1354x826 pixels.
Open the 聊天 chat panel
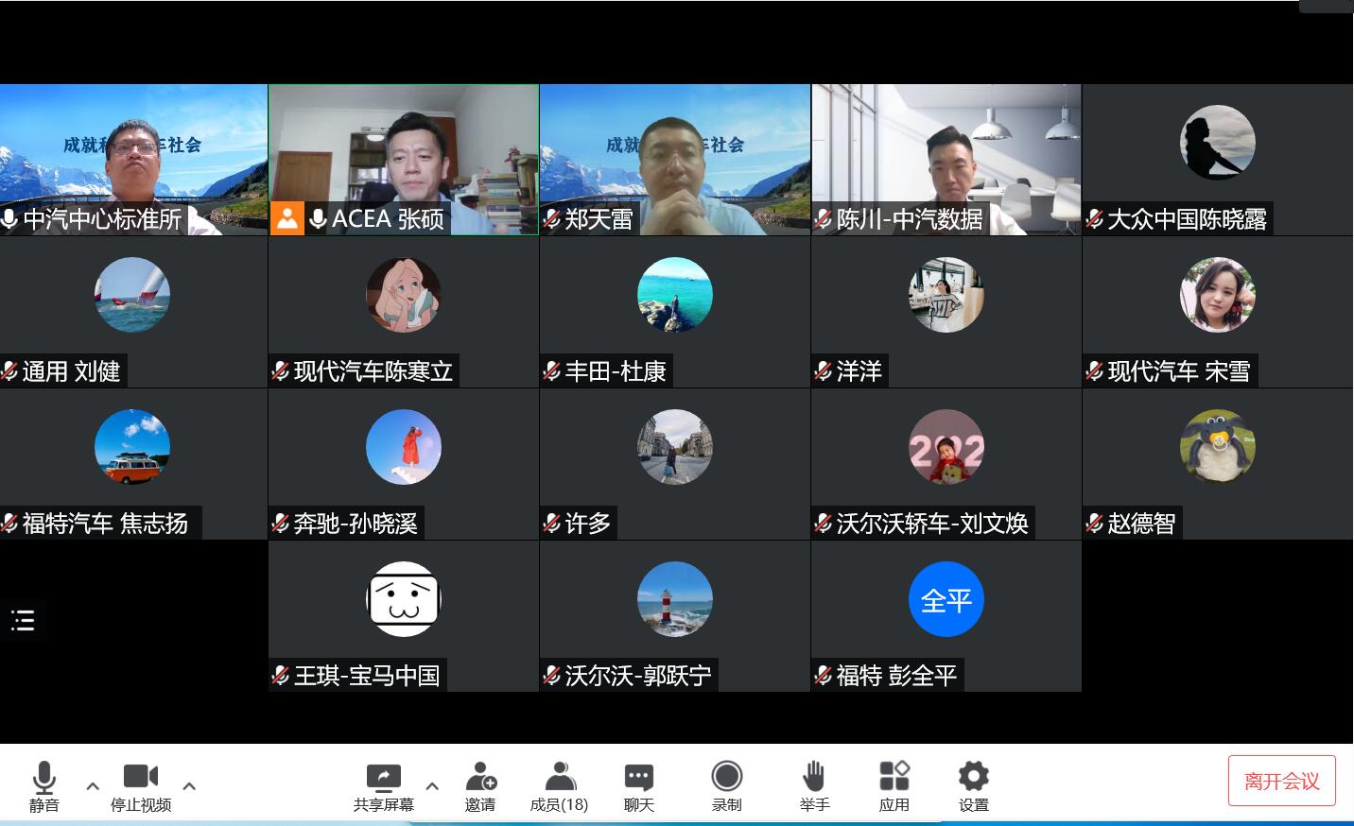(x=638, y=778)
